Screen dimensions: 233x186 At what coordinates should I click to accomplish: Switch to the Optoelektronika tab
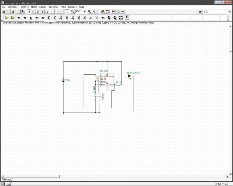[63, 23]
